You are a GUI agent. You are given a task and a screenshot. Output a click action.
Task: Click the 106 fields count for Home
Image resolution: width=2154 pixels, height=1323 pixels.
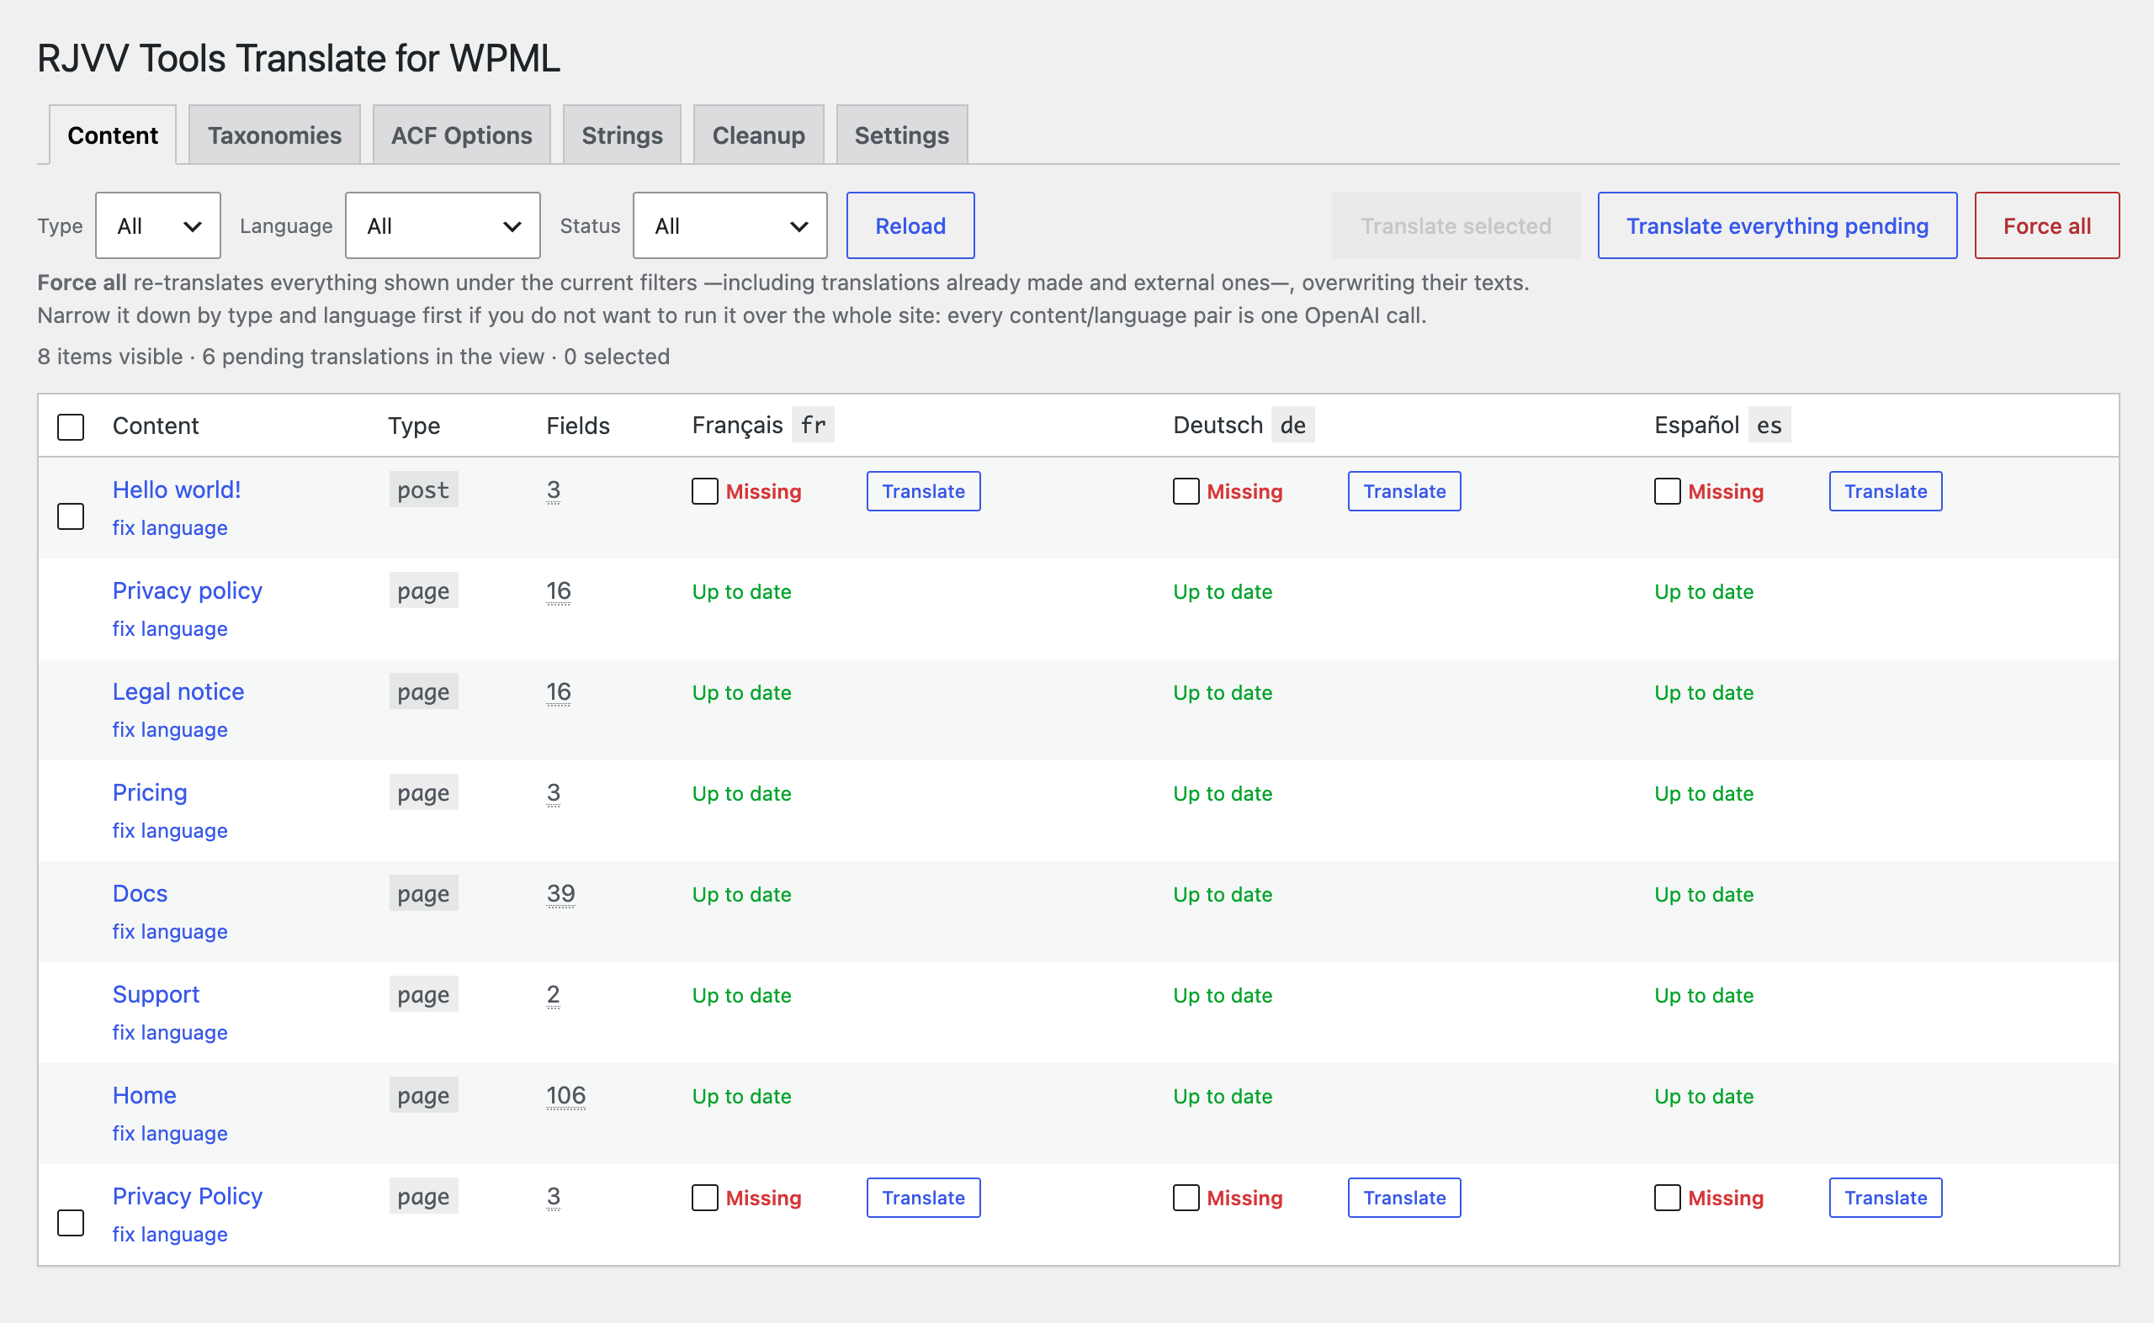pyautogui.click(x=565, y=1096)
